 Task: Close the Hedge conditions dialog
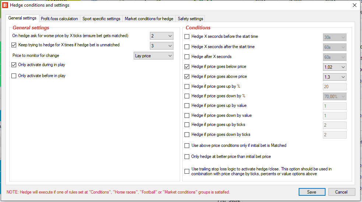tap(355, 5)
